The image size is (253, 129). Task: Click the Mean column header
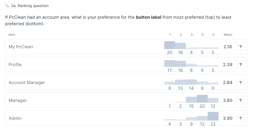(x=228, y=35)
